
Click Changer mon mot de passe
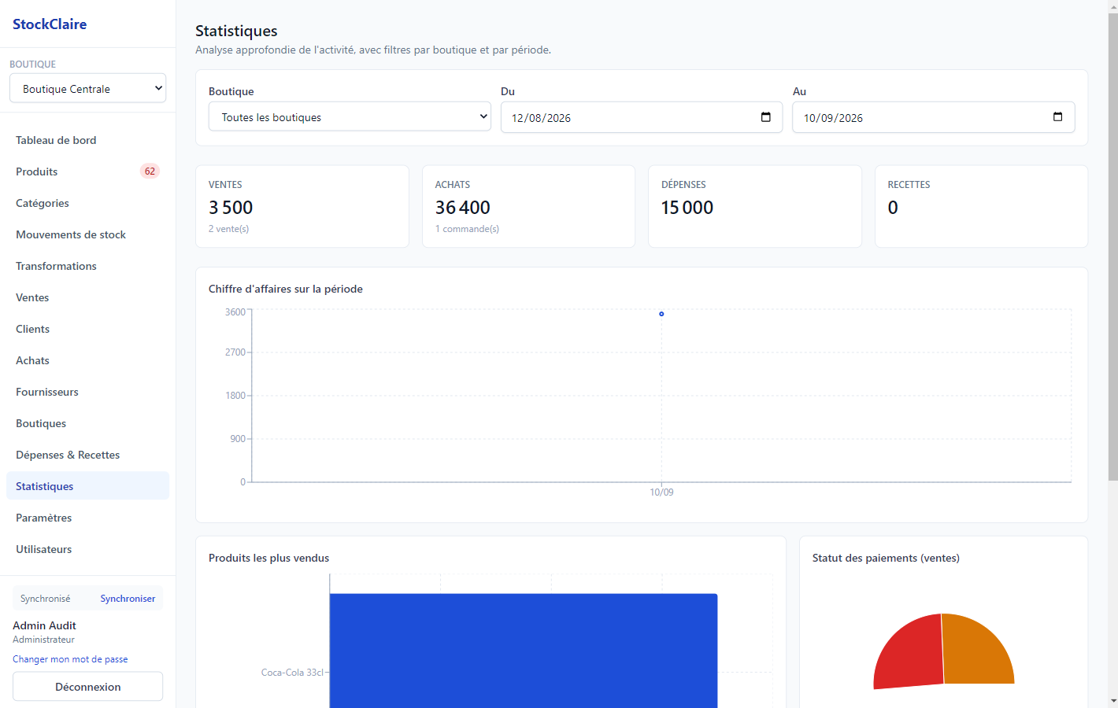coord(70,659)
